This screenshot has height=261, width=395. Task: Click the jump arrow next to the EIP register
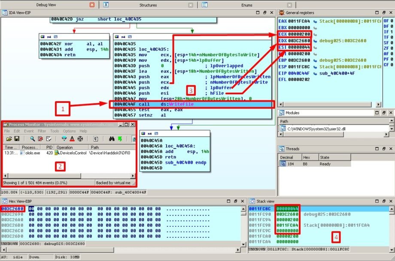(315, 73)
